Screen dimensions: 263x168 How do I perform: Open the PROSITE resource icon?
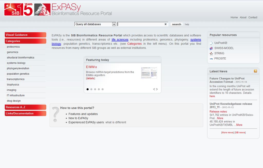[x=211, y=59]
